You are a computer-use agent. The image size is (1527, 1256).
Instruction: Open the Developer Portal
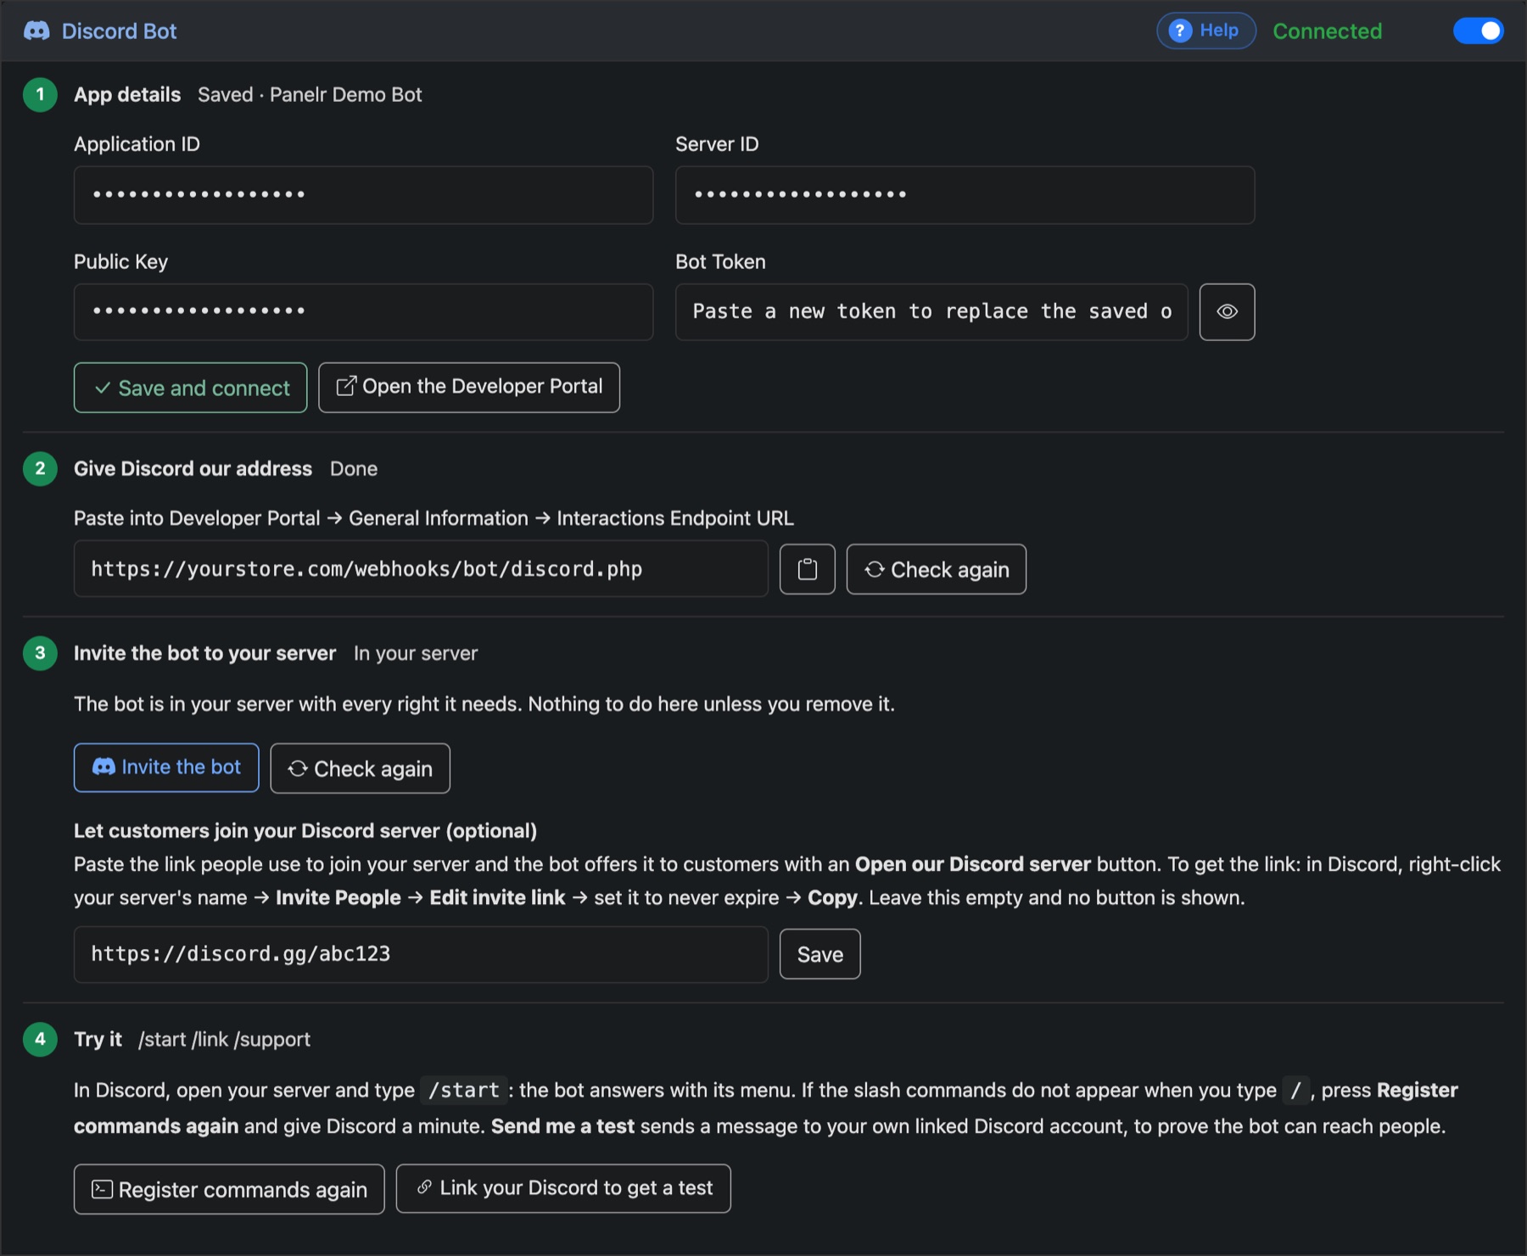pyautogui.click(x=469, y=388)
